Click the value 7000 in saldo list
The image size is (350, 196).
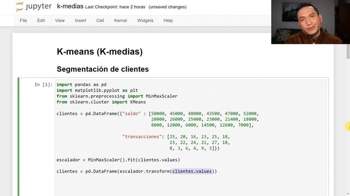(x=243, y=125)
